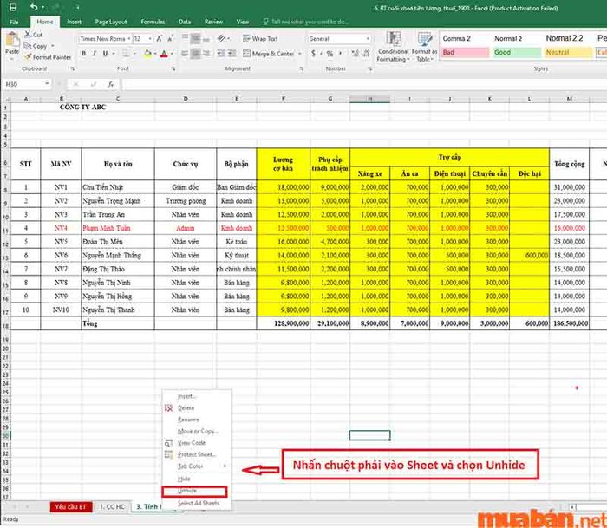607x528 pixels.
Task: Align text to the left
Action: click(185, 54)
